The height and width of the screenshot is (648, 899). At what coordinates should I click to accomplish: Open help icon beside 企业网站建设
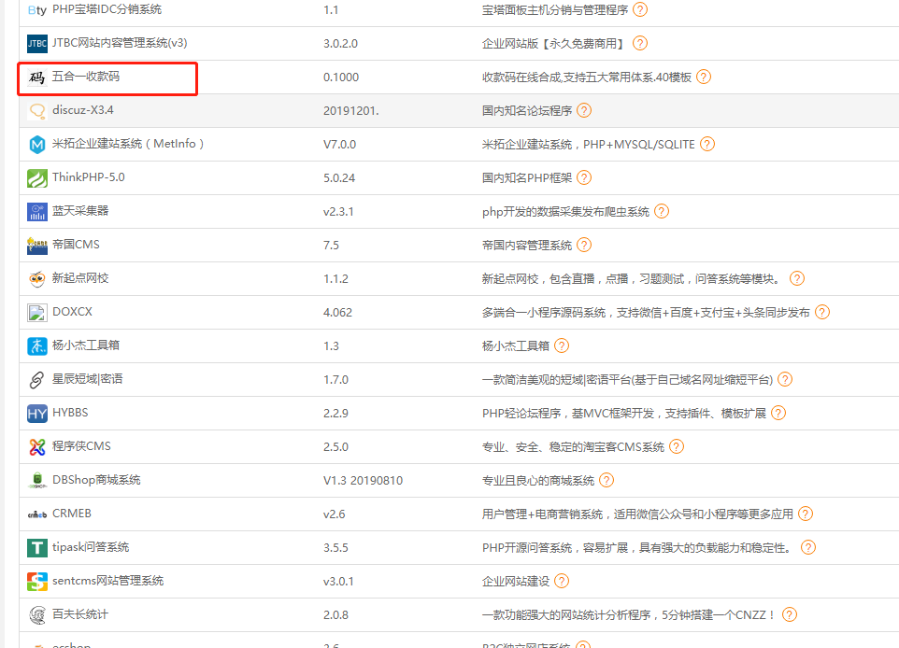point(562,581)
